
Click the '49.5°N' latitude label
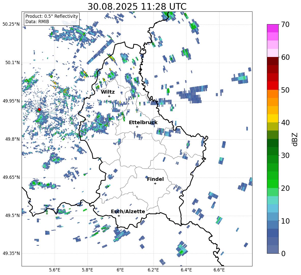[13, 215]
